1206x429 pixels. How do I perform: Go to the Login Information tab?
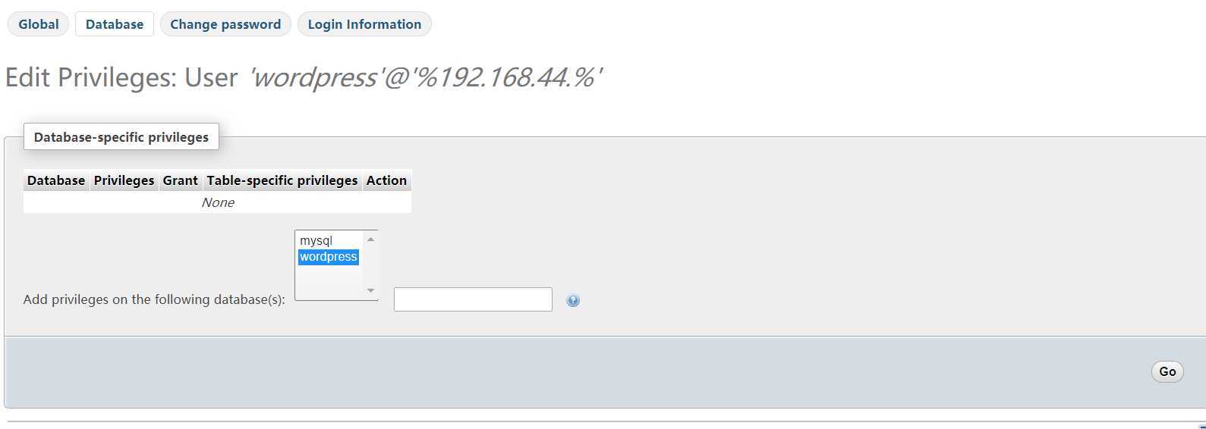coord(364,24)
